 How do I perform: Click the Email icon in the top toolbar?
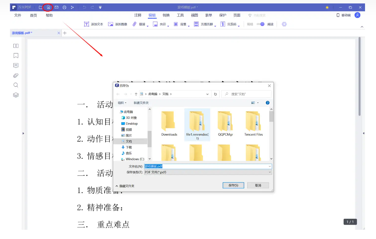pyautogui.click(x=57, y=7)
